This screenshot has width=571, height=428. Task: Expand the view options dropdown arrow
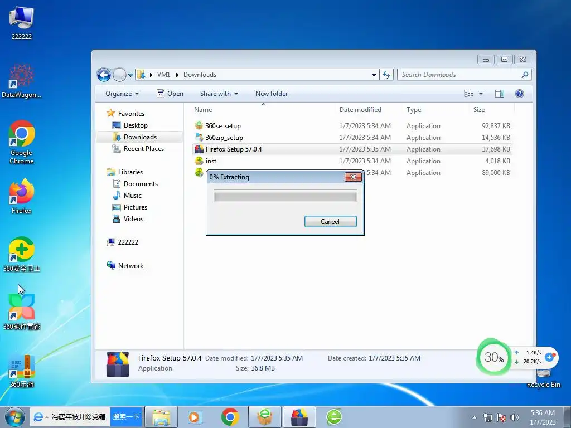(x=481, y=94)
